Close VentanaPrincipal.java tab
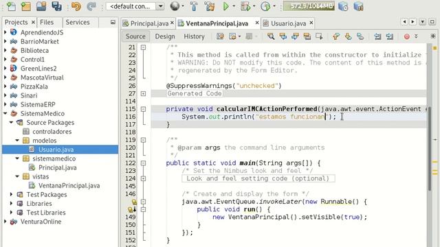Viewport: 440px width, 247px height. click(256, 23)
